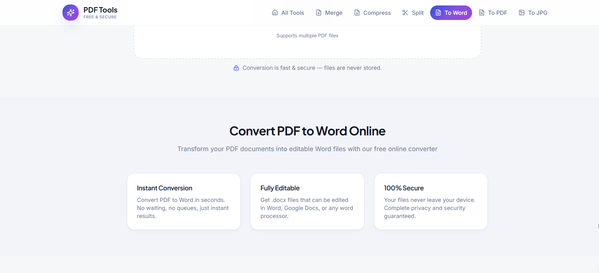Go to the Compress tool label
Image resolution: width=599 pixels, height=273 pixels.
pyautogui.click(x=377, y=13)
